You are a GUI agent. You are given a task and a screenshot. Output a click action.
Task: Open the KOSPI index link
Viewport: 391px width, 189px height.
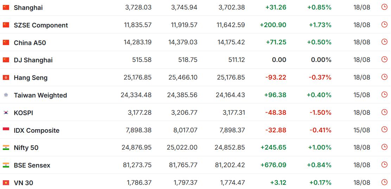tap(24, 113)
